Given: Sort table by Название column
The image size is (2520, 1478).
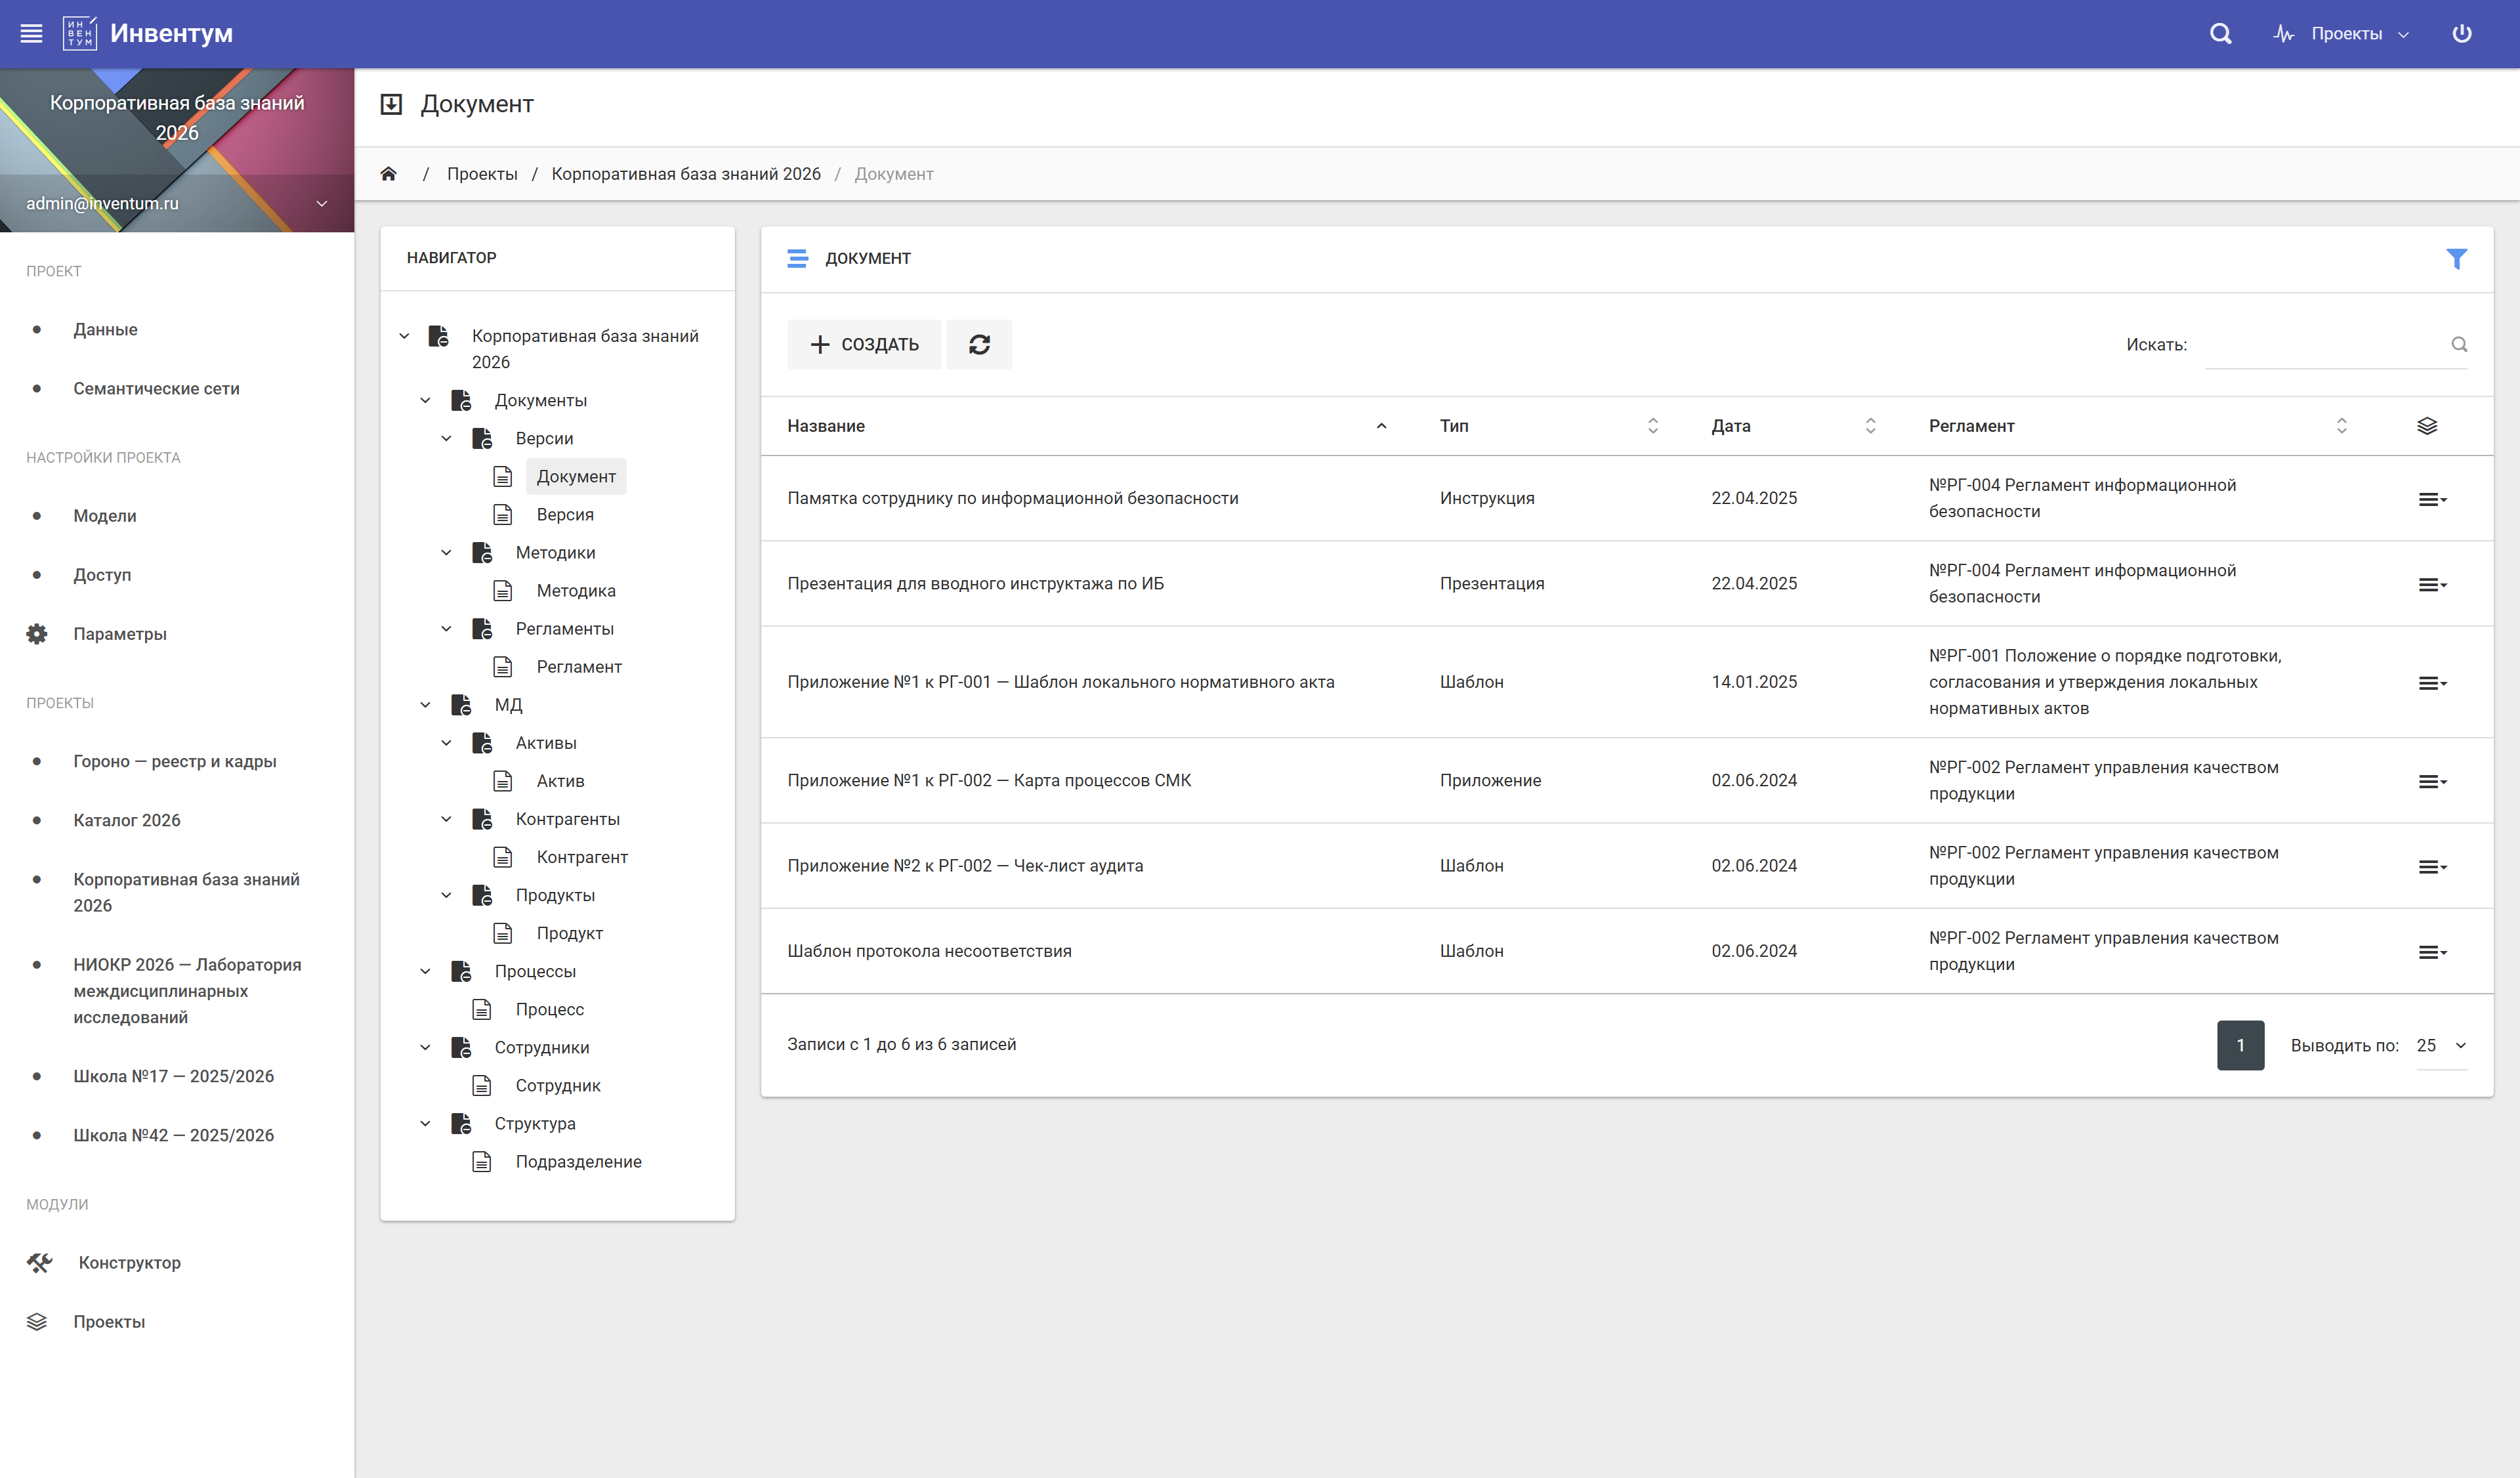Looking at the screenshot, I should click(x=1087, y=426).
